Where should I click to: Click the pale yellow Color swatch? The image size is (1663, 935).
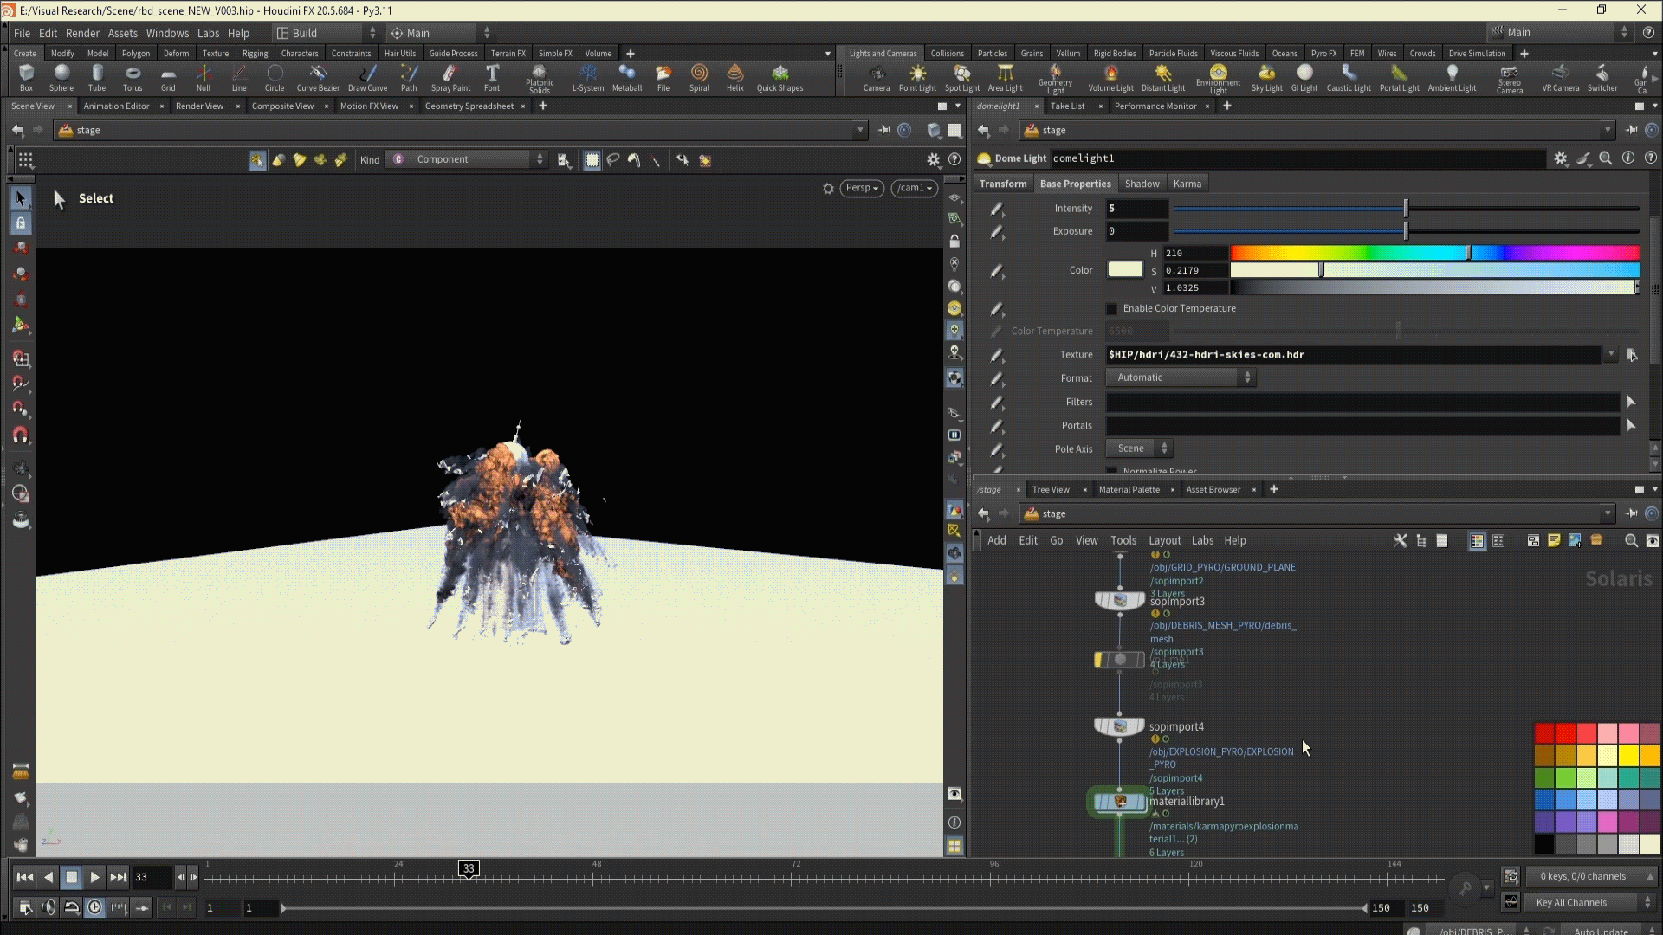pyautogui.click(x=1125, y=270)
